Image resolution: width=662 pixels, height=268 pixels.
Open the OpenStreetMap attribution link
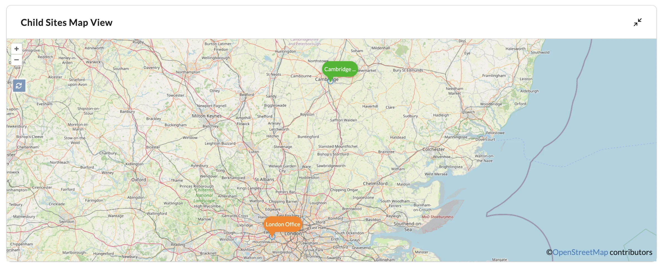pyautogui.click(x=580, y=252)
